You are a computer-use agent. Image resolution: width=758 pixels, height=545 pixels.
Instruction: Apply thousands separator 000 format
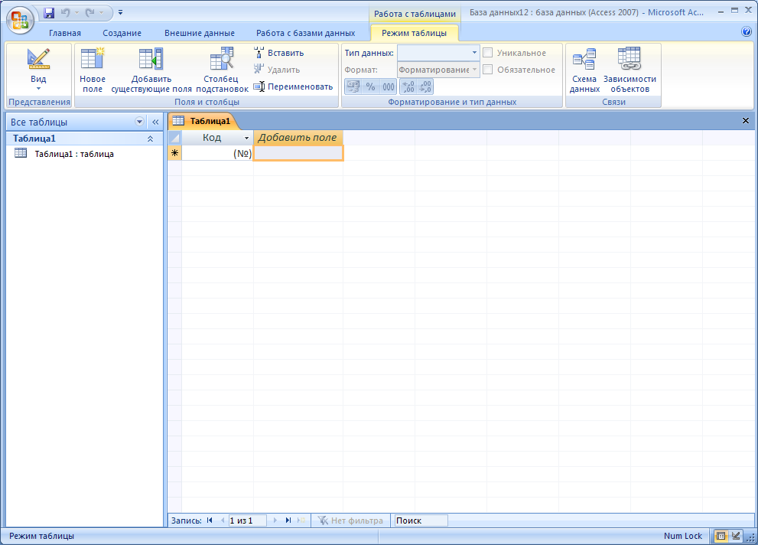[389, 86]
